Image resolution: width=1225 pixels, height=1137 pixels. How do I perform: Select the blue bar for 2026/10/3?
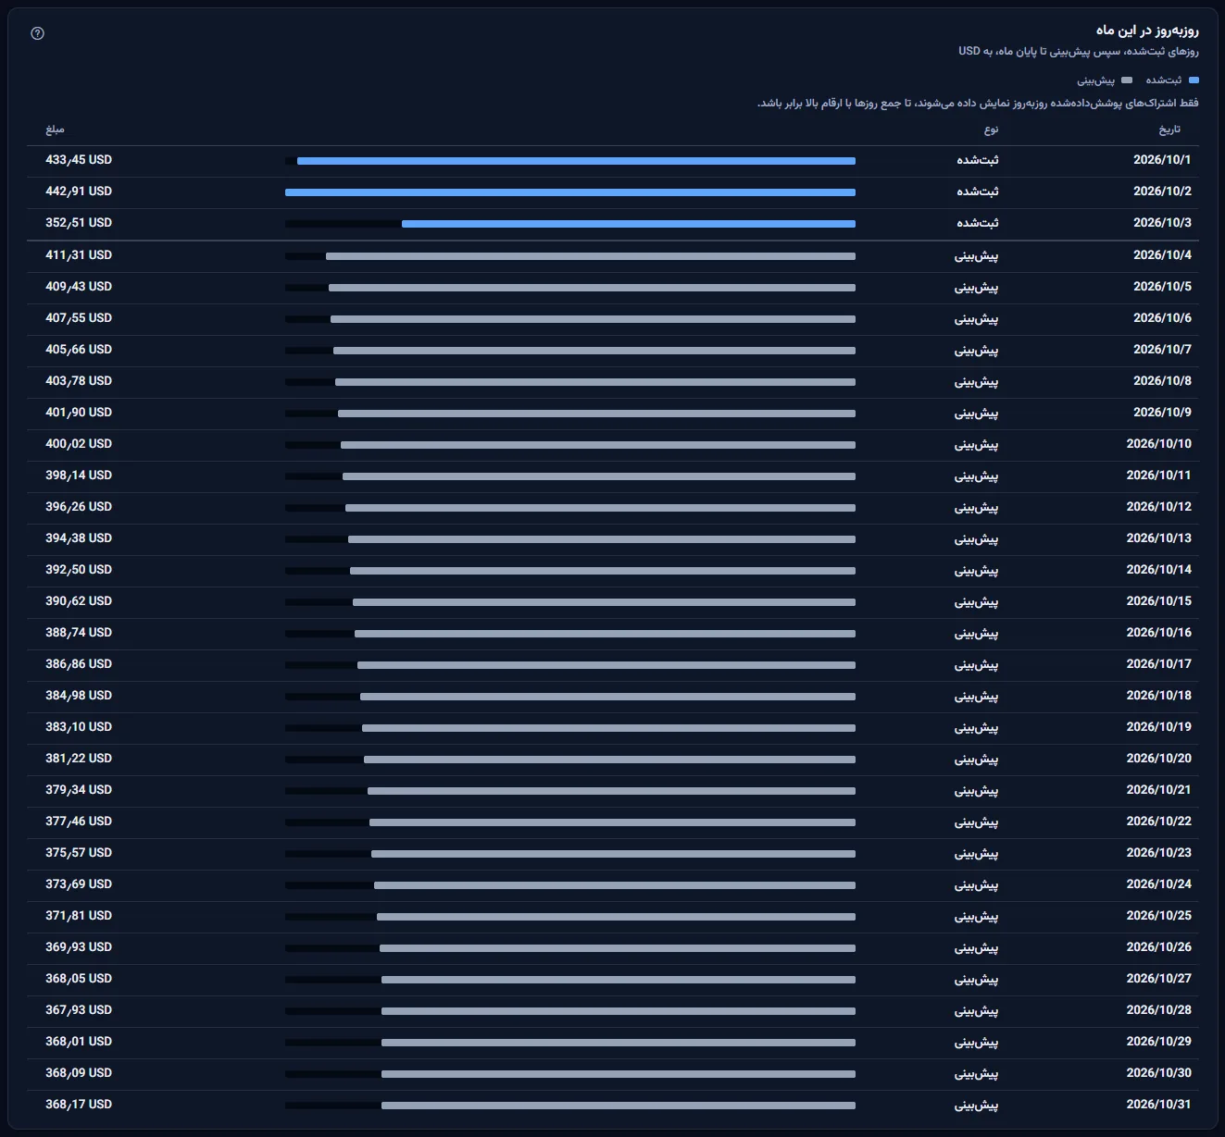click(629, 224)
